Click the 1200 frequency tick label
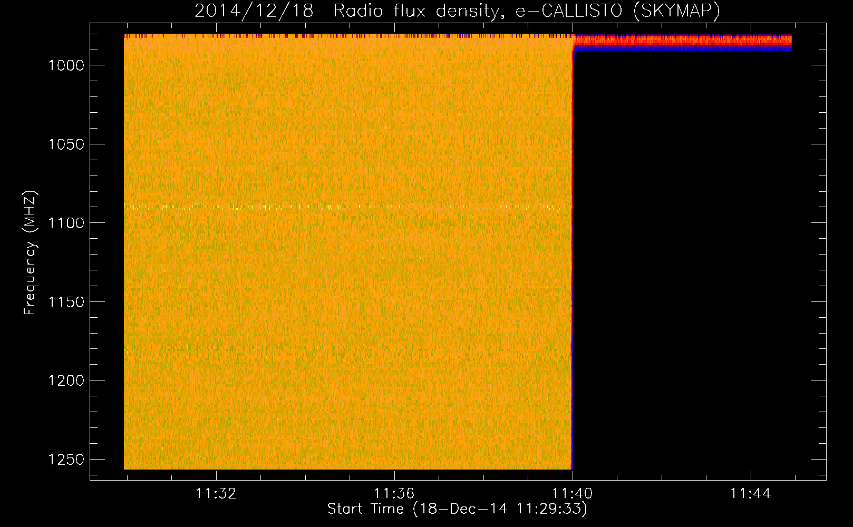The image size is (853, 527). tap(66, 380)
